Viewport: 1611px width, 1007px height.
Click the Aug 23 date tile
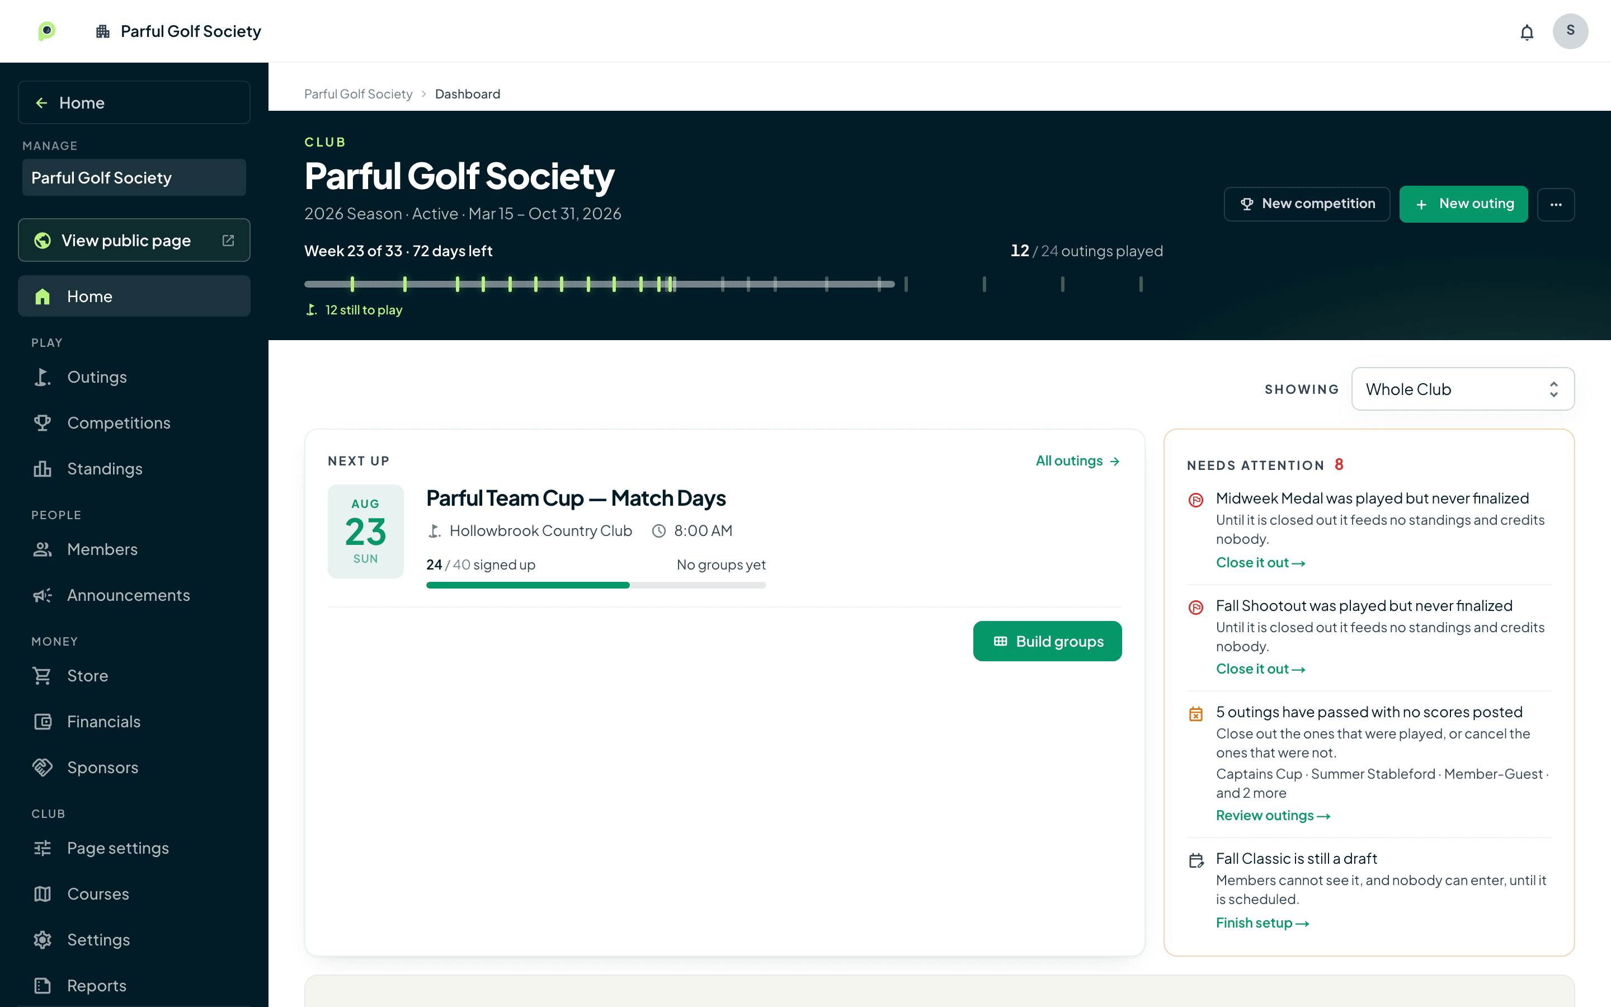point(365,531)
